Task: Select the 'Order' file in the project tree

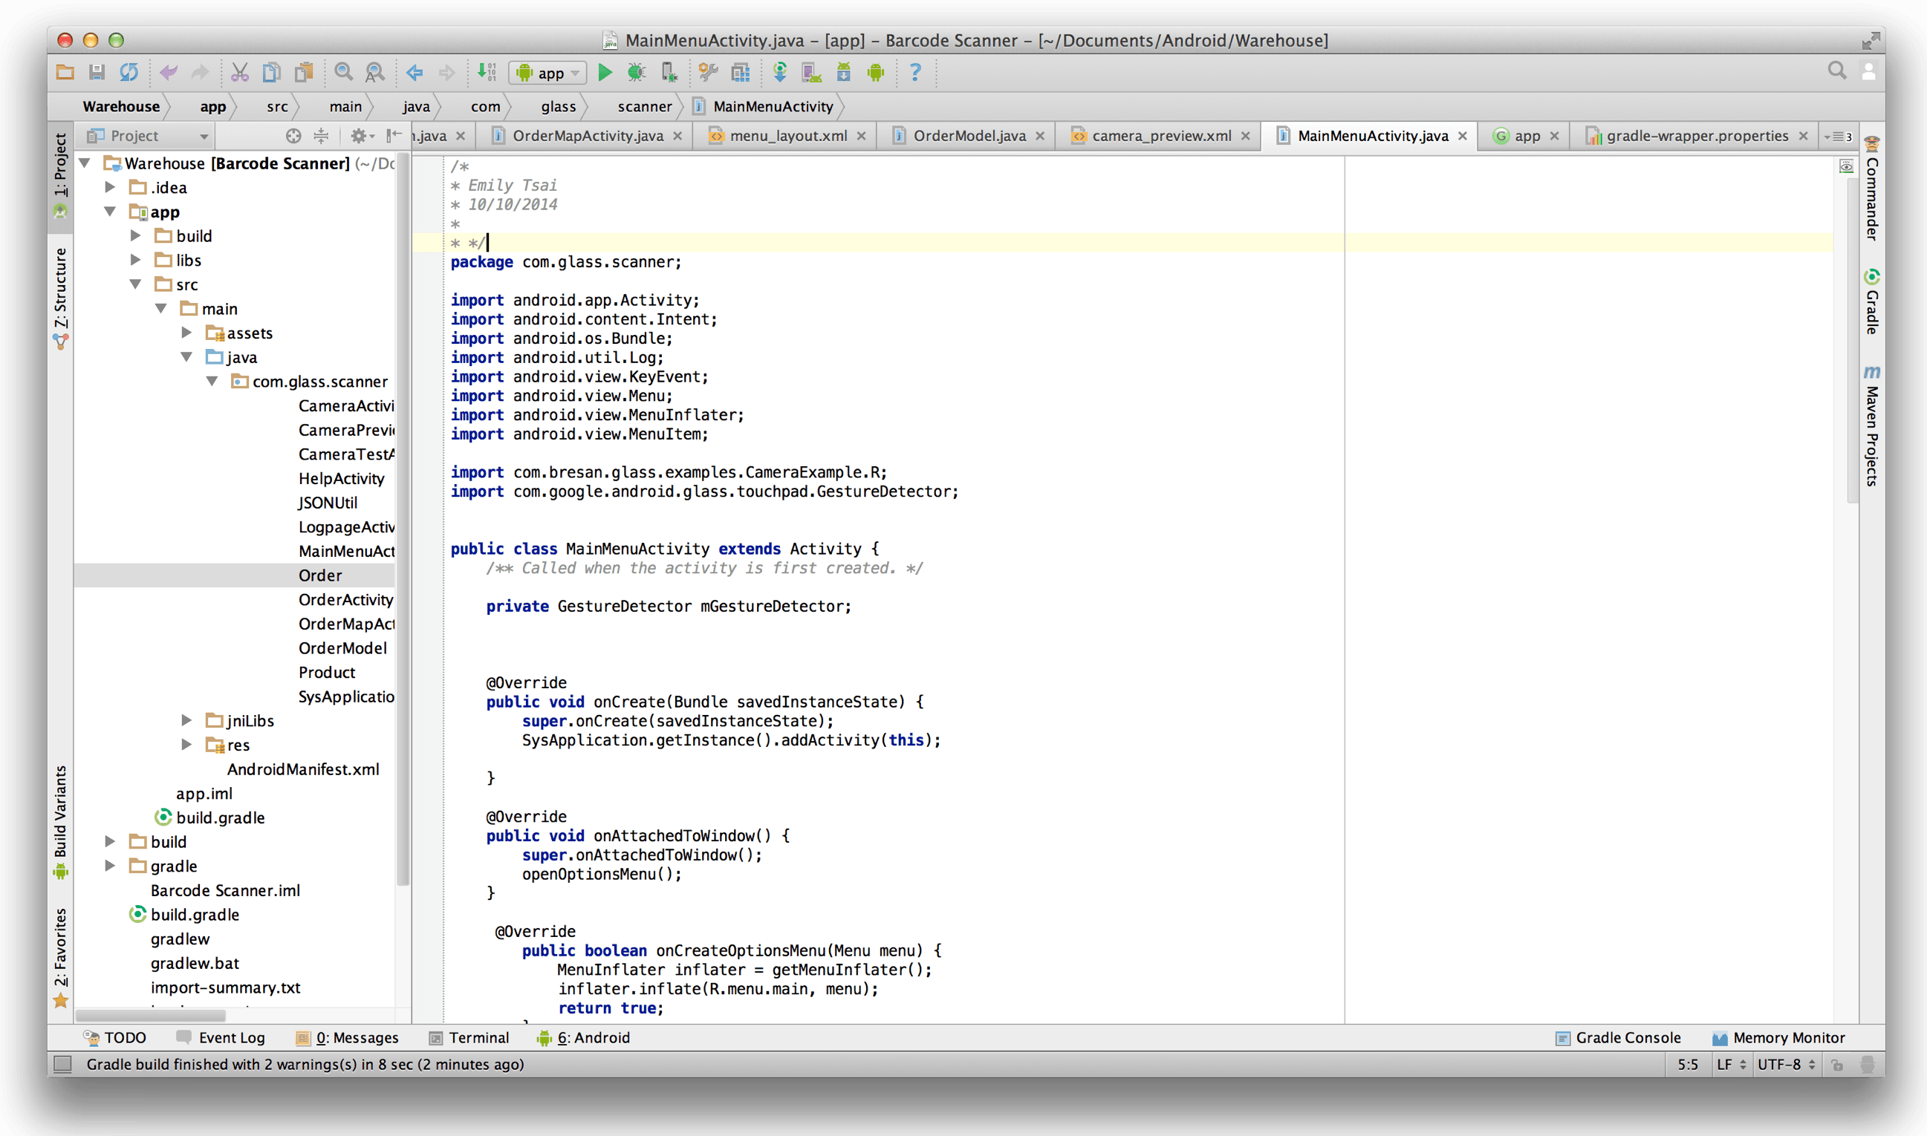Action: 319,575
